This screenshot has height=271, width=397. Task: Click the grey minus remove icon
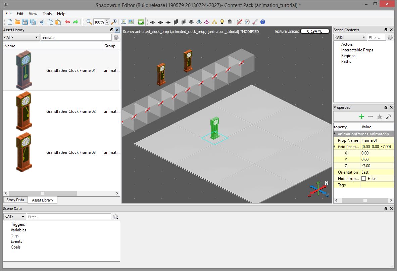[370, 117]
